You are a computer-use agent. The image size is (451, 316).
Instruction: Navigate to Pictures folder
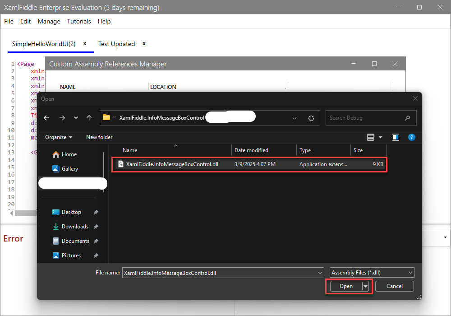click(x=67, y=255)
